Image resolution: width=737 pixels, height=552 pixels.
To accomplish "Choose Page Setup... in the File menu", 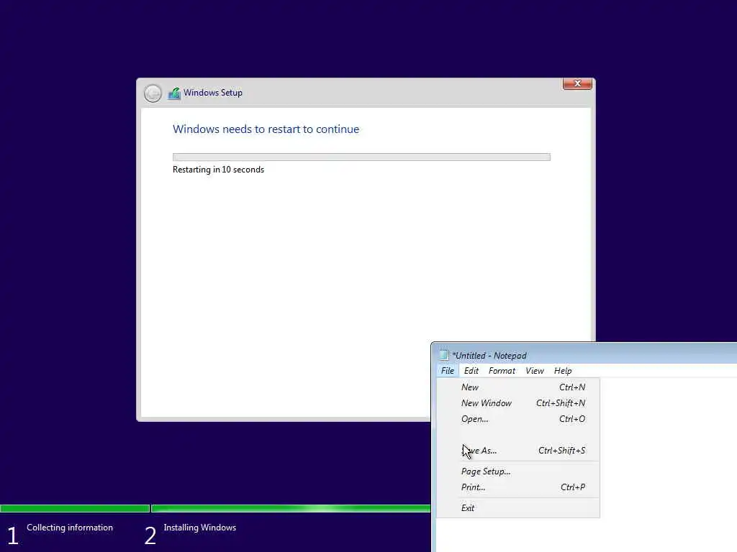I will tap(518, 471).
